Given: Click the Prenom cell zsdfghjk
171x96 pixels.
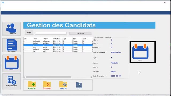Looking at the screenshot, I should [x=48, y=43].
